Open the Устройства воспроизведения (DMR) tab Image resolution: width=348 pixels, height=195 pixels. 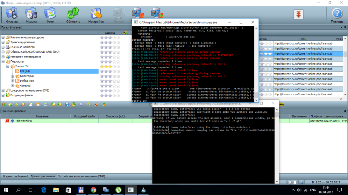tap(82, 176)
